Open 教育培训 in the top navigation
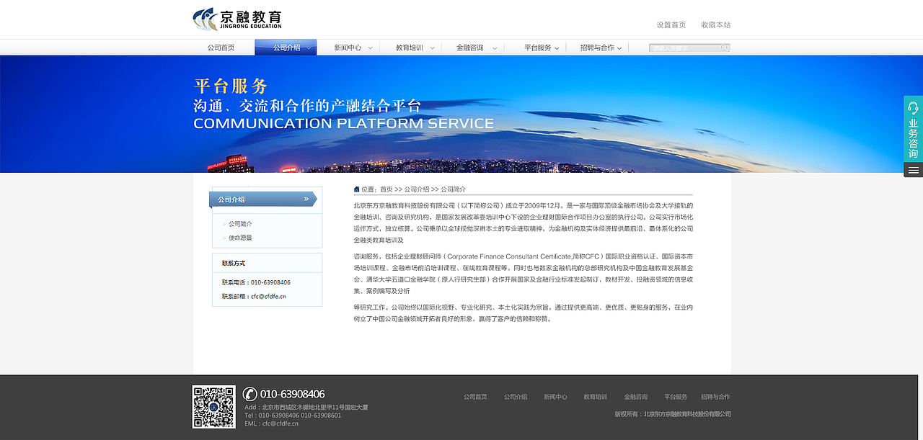Screen dimensions: 923x440 [x=410, y=48]
